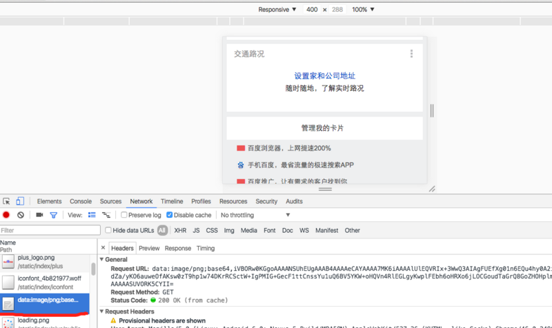This screenshot has height=328, width=552.
Task: Open the Timeline tab
Action: (172, 201)
